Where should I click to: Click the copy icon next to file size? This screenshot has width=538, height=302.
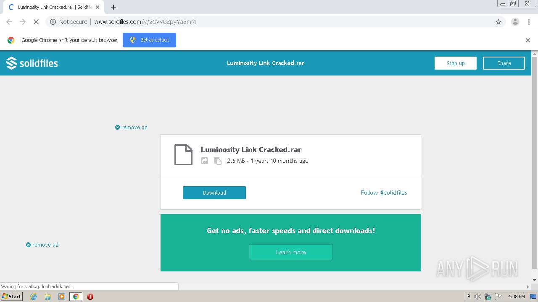[217, 161]
